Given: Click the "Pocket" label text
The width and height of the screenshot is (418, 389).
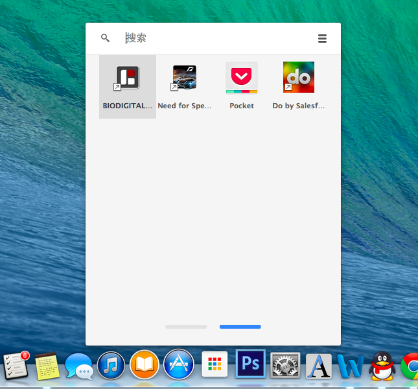Looking at the screenshot, I should [242, 106].
